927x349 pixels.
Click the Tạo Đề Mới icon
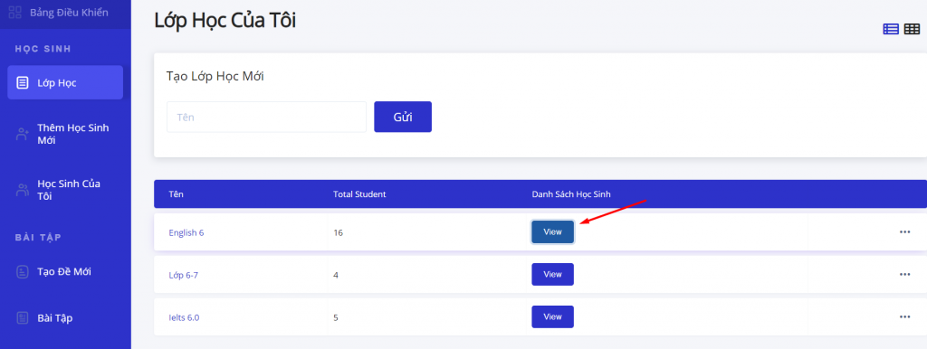click(23, 271)
